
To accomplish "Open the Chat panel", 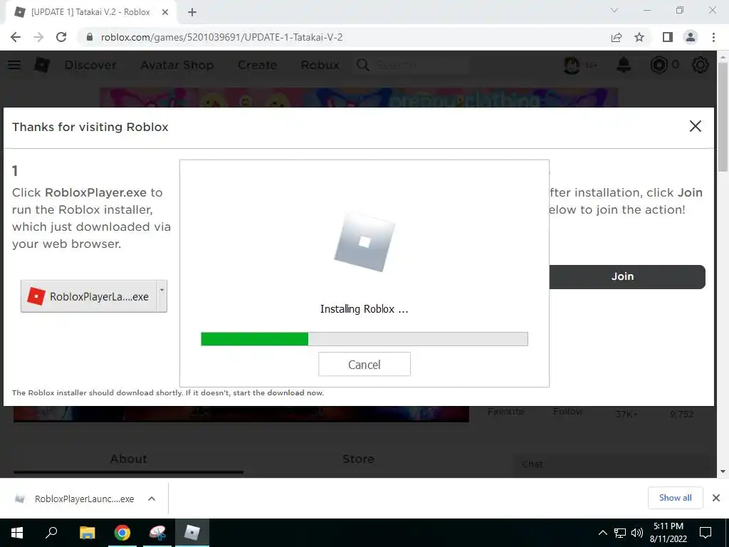I will (533, 464).
